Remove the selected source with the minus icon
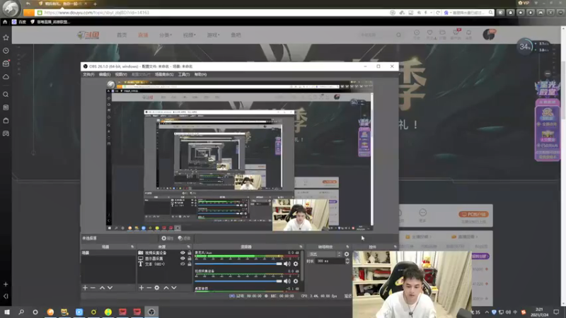Screen dimensions: 566x318 [149, 288]
